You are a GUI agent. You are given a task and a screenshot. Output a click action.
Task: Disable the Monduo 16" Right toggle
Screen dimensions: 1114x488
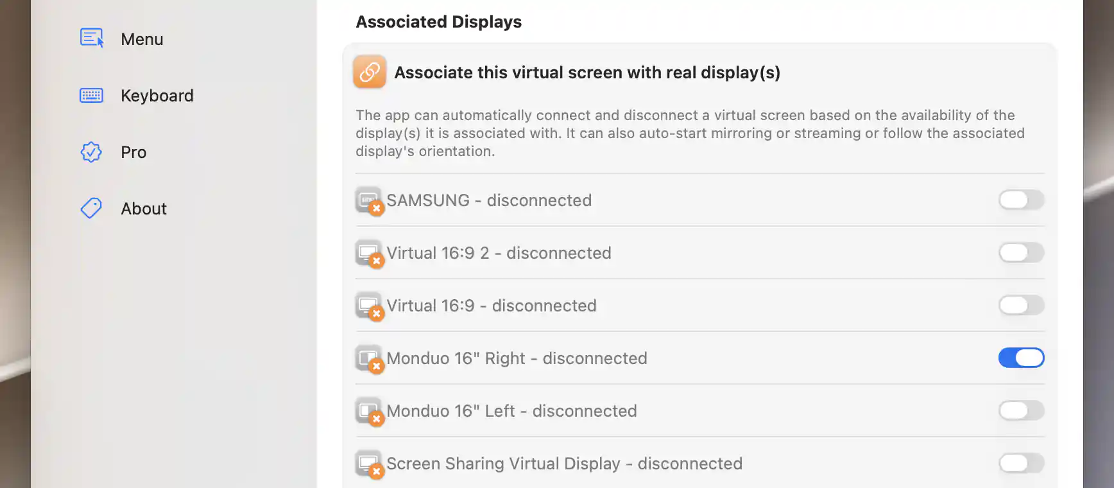1021,358
